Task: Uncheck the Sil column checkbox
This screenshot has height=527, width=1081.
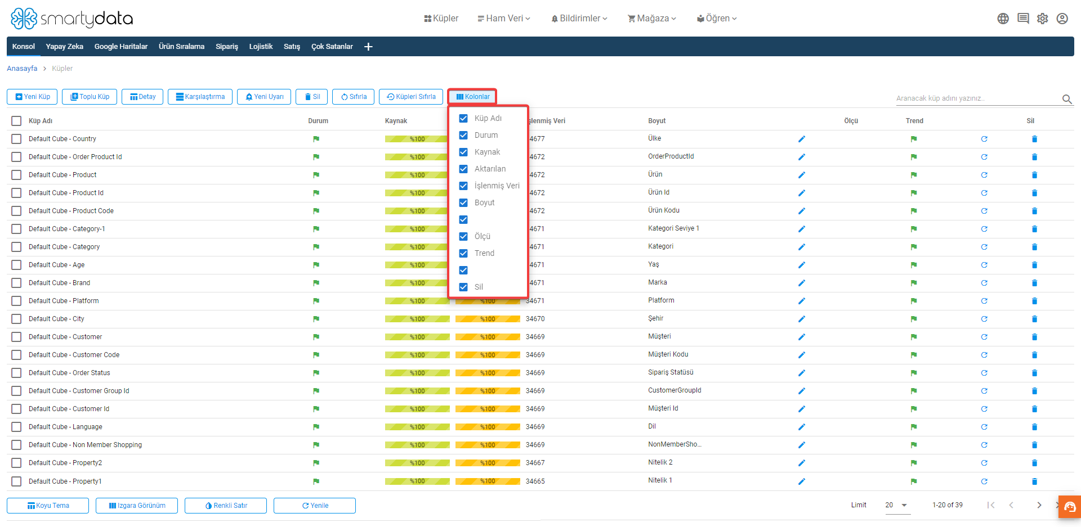Action: 463,287
